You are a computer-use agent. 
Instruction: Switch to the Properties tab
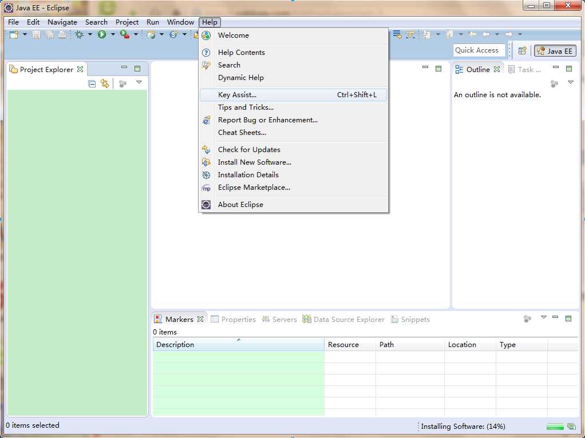(233, 320)
